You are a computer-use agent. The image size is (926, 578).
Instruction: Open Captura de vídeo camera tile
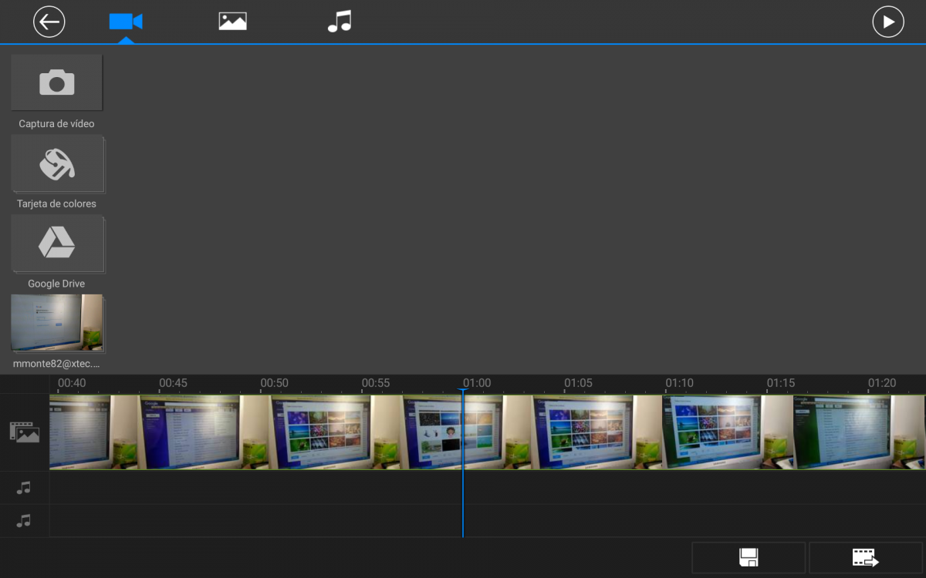coord(56,82)
